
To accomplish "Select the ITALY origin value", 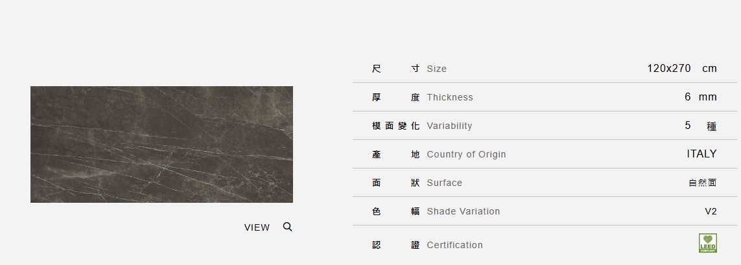I will [701, 154].
